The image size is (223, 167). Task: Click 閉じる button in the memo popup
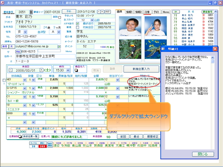(203, 154)
